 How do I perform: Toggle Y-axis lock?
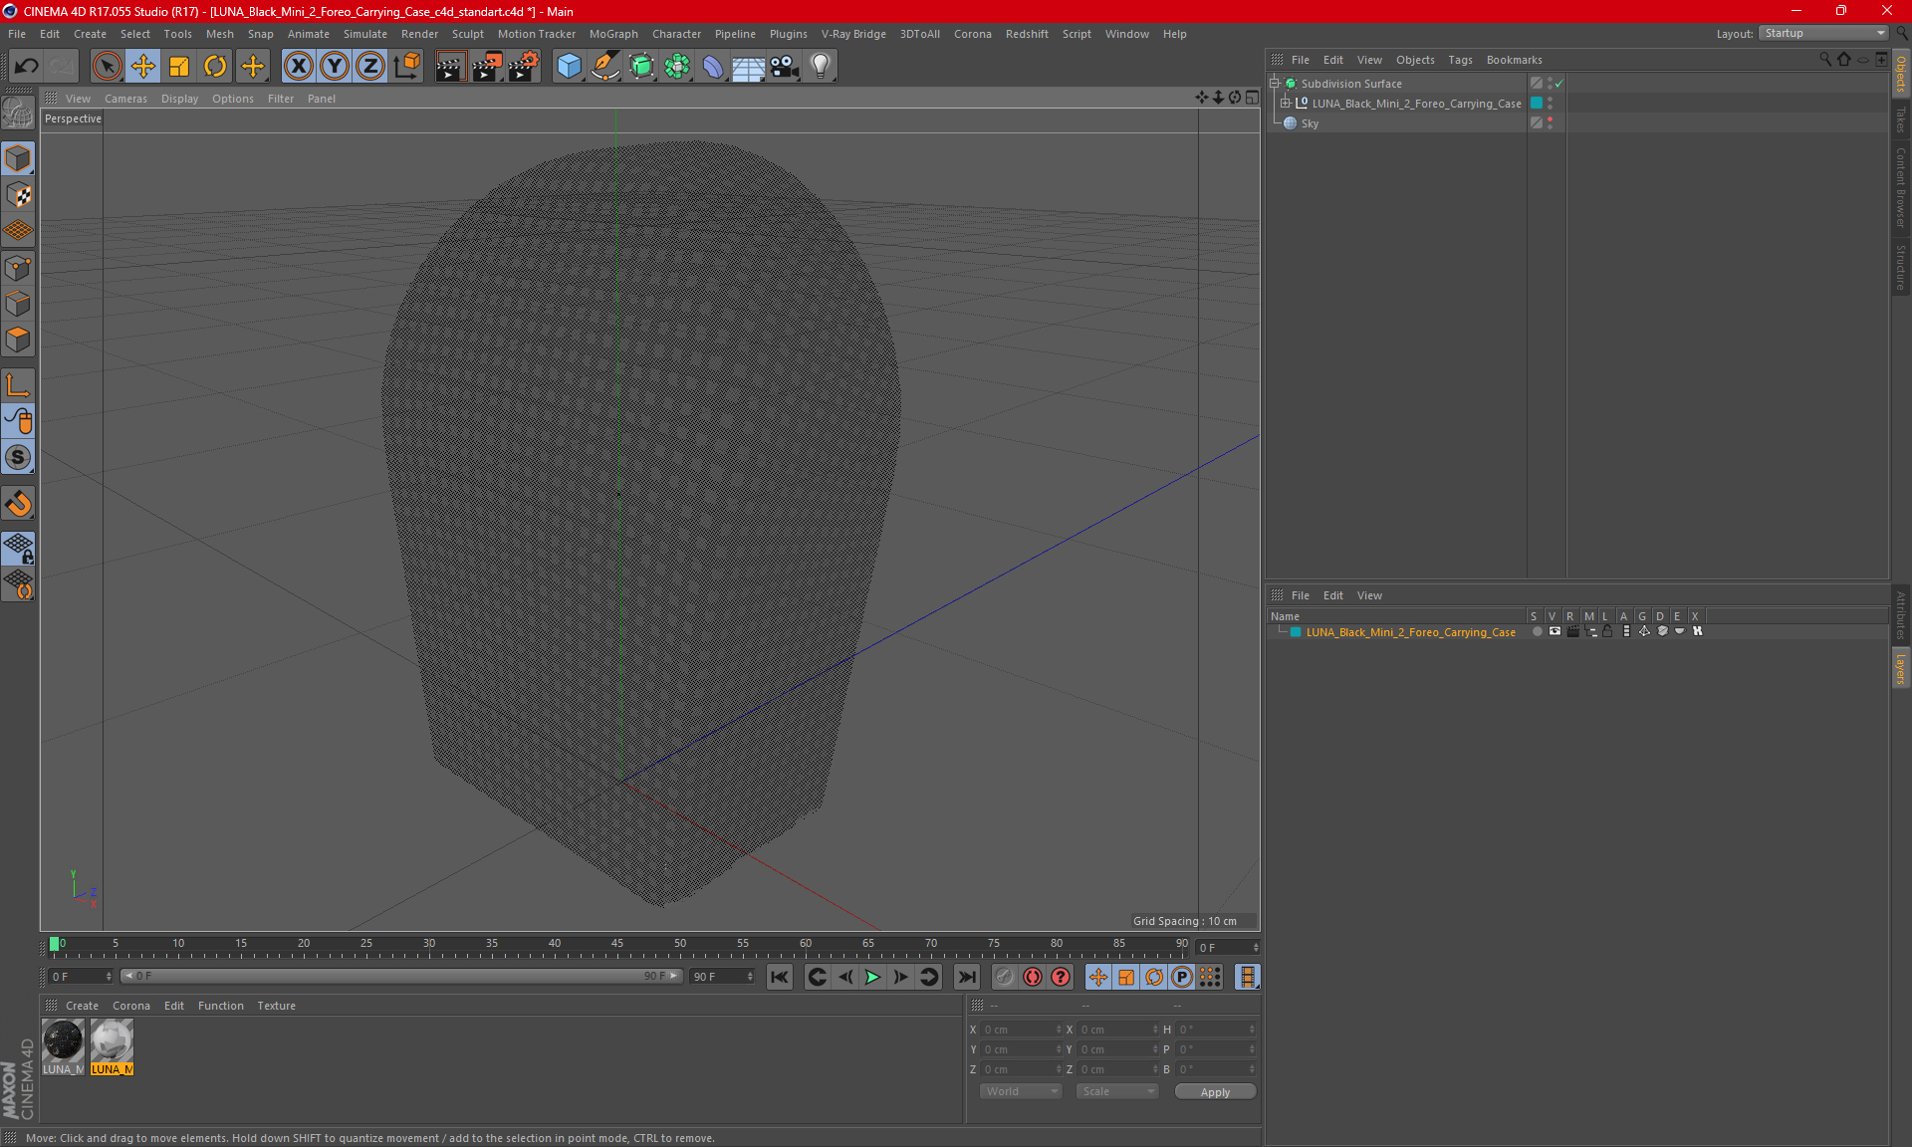pyautogui.click(x=335, y=66)
